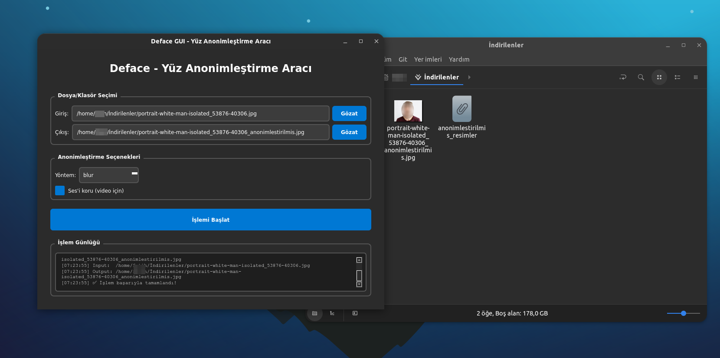Viewport: 720px width, 358px height.
Task: Click the Çıkış output path field
Action: [x=200, y=132]
